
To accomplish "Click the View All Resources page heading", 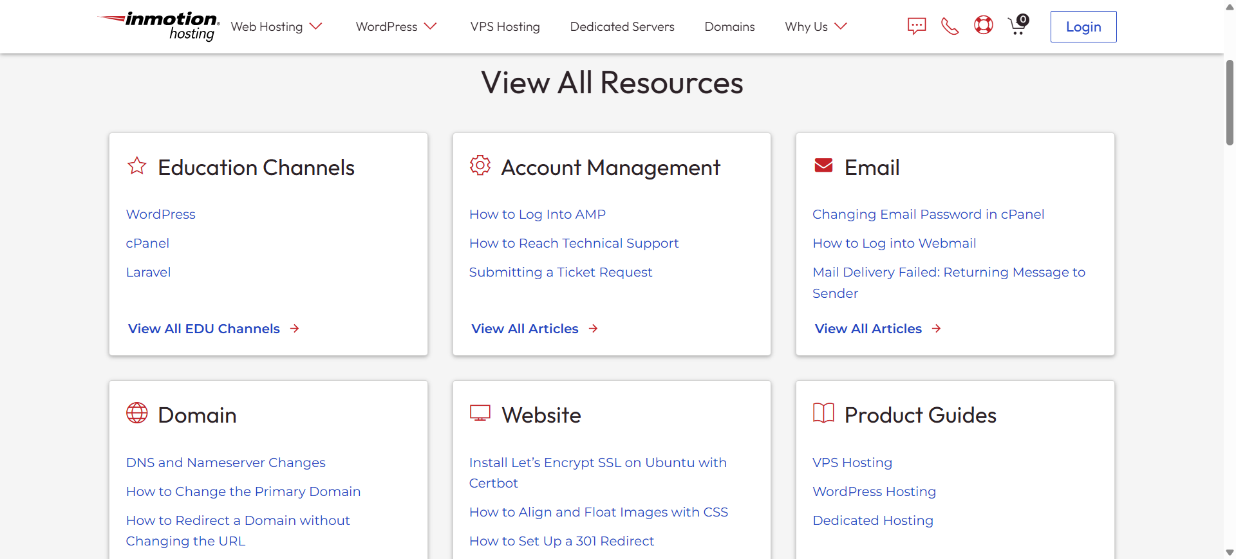I will point(612,82).
